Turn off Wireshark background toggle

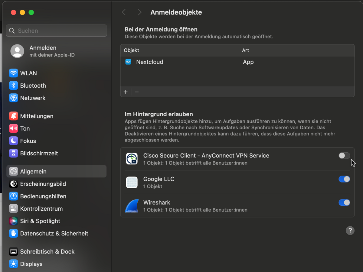(x=344, y=202)
